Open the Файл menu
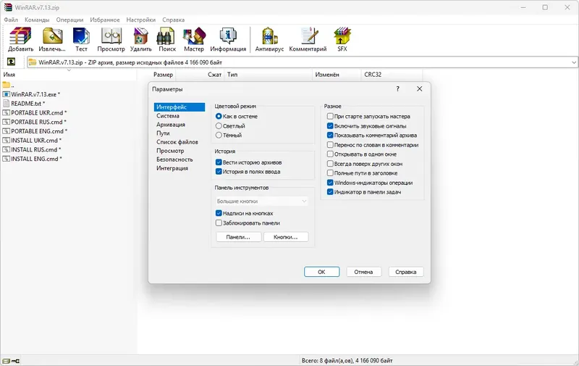Viewport: 579px width, 366px height. tap(11, 20)
